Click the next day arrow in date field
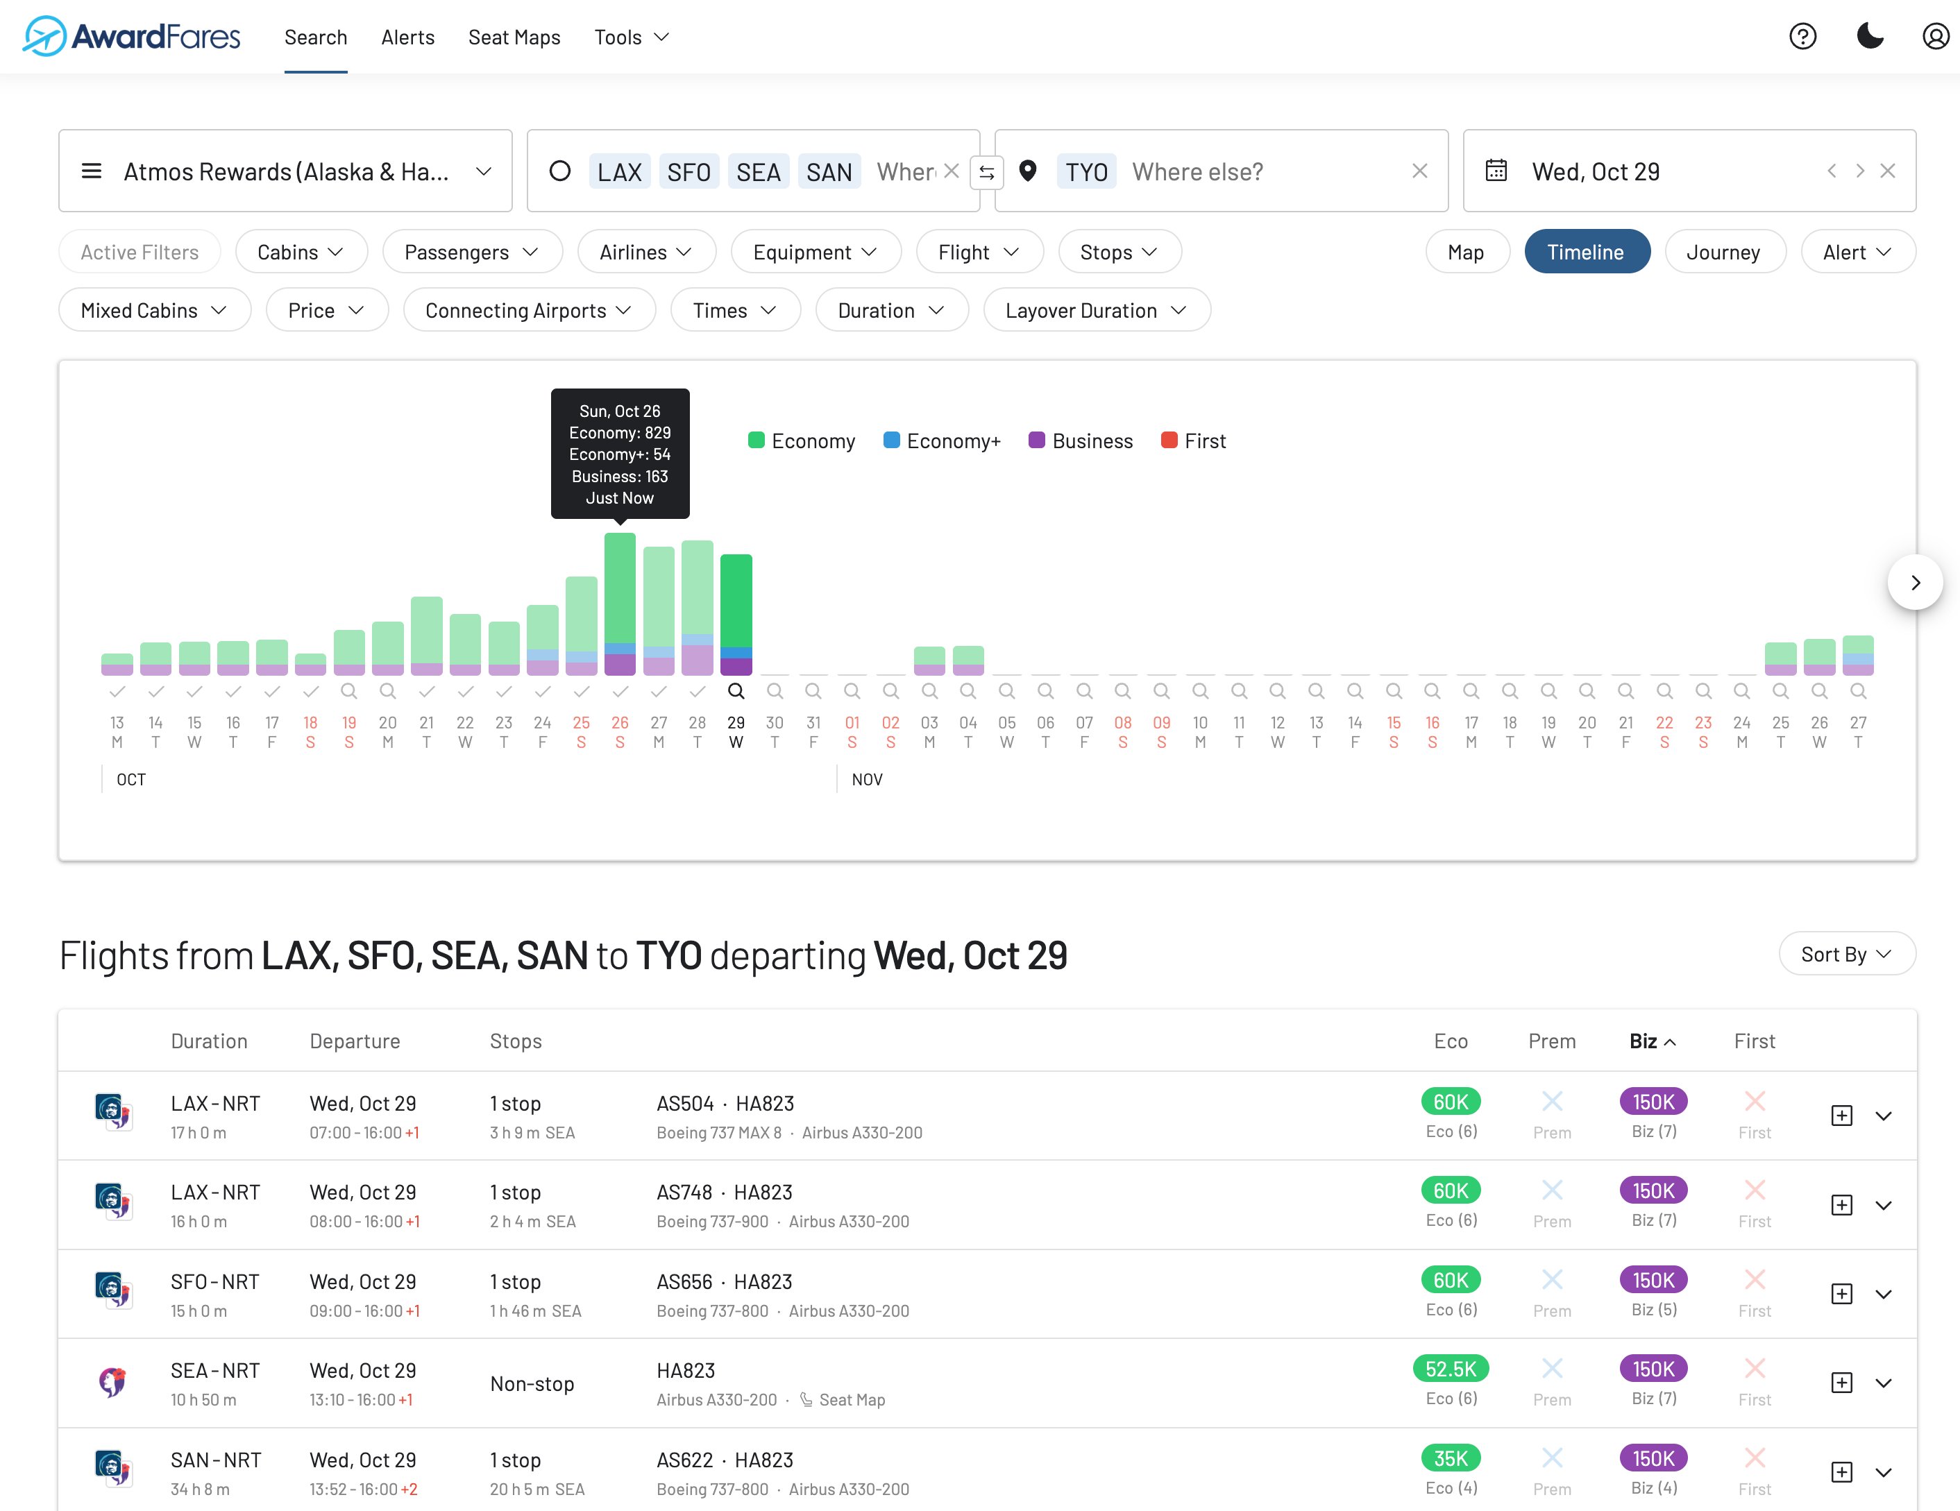Screen dimensions: 1960x1511 point(1859,171)
